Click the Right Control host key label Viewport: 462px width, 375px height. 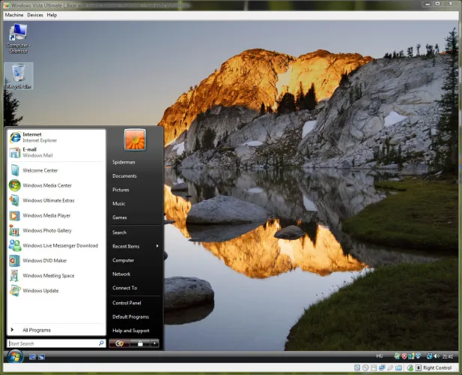[x=437, y=368]
